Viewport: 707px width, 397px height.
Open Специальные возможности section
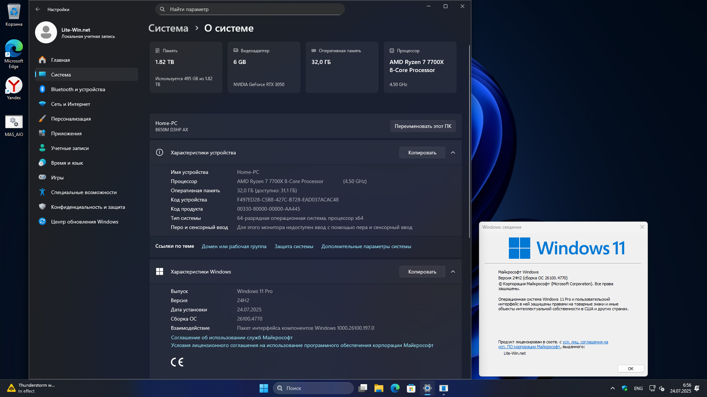pyautogui.click(x=84, y=192)
